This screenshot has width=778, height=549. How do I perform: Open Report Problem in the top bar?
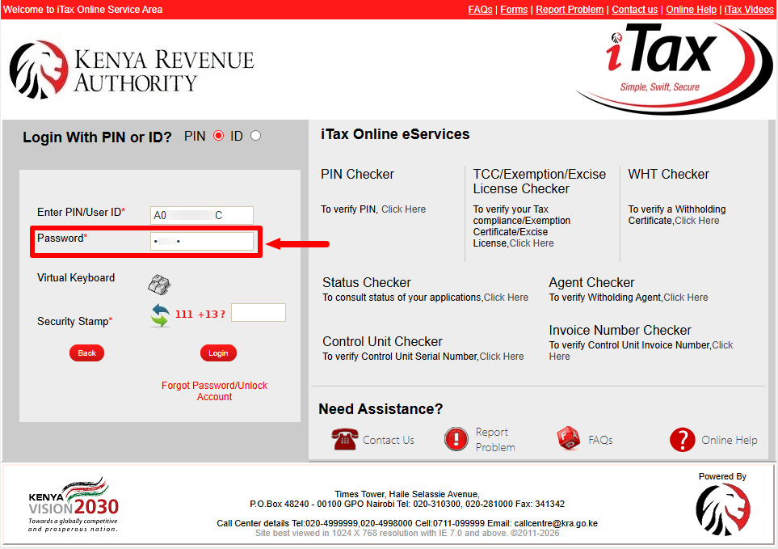pos(570,10)
